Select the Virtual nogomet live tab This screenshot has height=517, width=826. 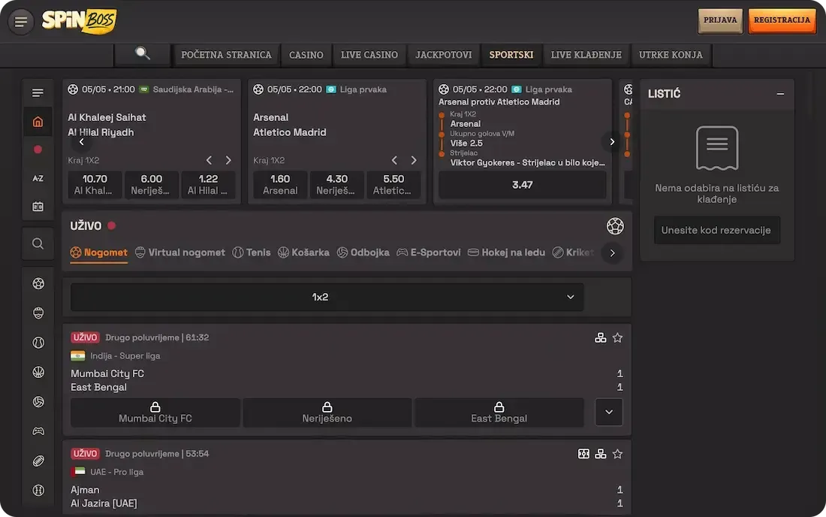[x=180, y=252]
